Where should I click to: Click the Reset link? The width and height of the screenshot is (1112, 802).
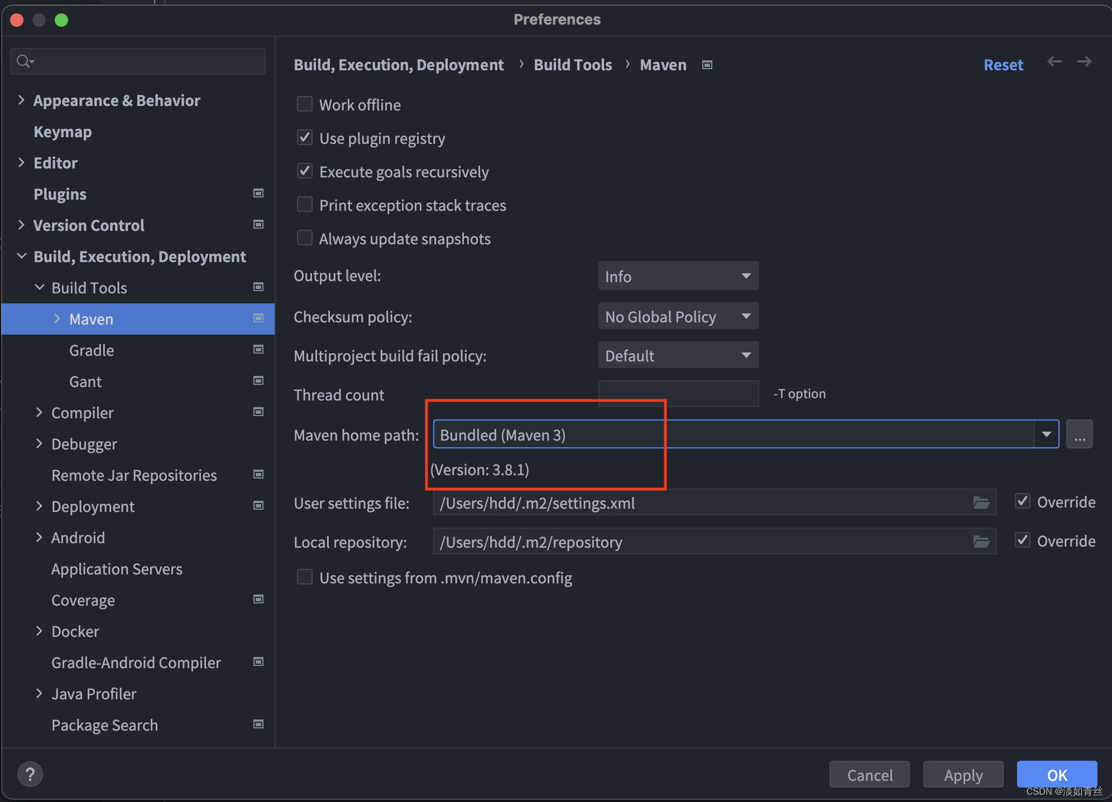[1003, 65]
